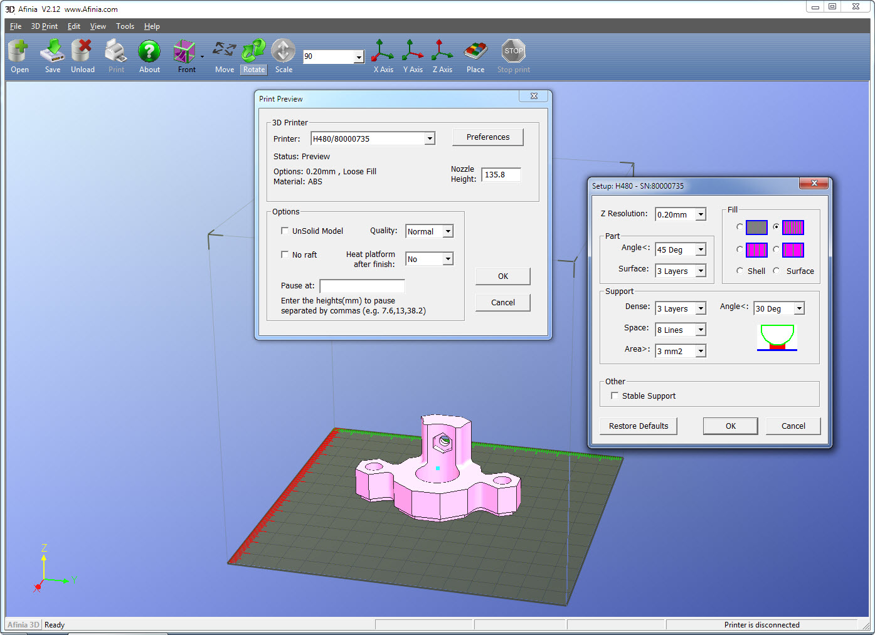
Task: Open the rotation angle dropdown showing 90
Action: coord(359,57)
